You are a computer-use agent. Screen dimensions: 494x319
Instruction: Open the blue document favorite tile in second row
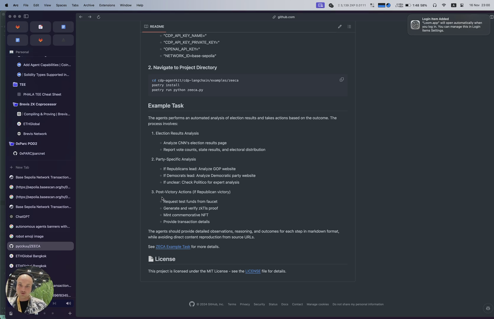pos(18,40)
